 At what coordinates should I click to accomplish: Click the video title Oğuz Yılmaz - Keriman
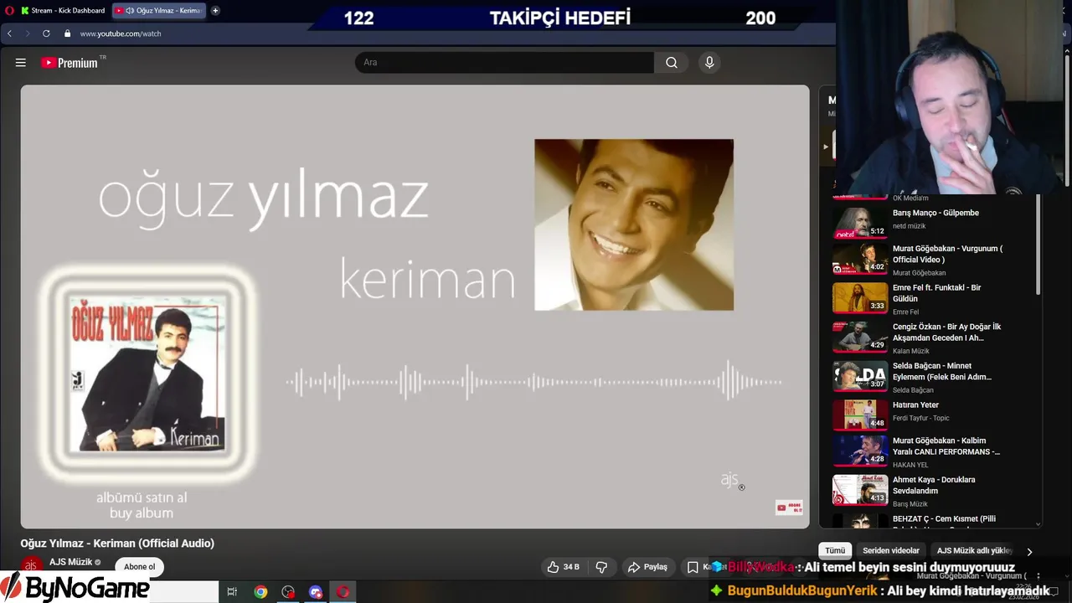click(117, 544)
